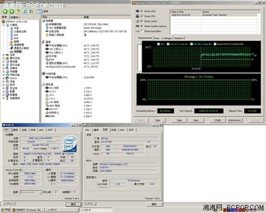Image resolution: width=266 pixels, height=213 pixels.
Task: Click disk icon next to Stress local disks
Action: [x=137, y=31]
